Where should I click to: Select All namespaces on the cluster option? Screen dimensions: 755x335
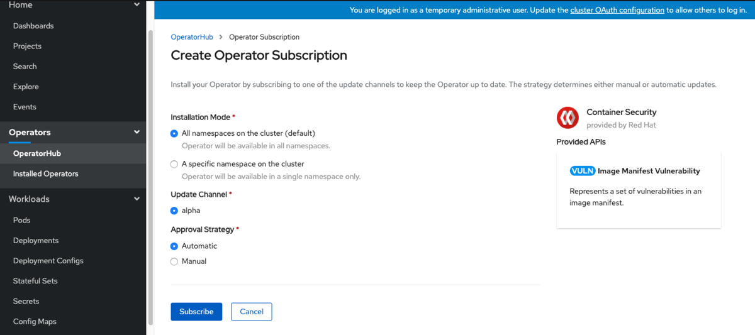pos(174,133)
